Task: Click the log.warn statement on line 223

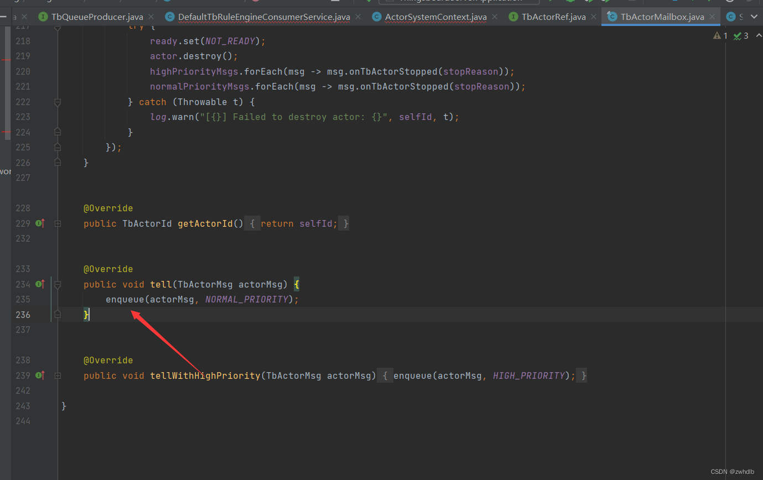Action: point(305,117)
